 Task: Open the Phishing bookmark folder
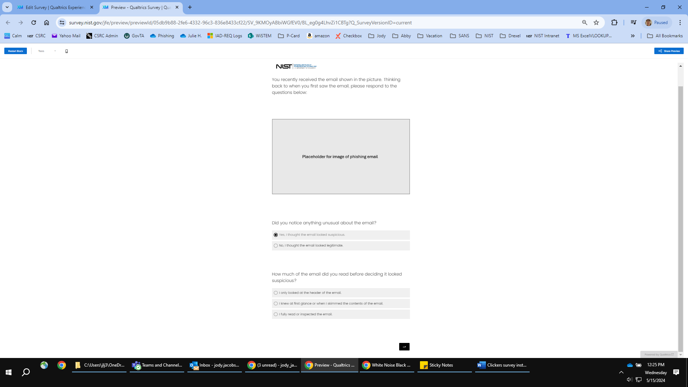(162, 36)
